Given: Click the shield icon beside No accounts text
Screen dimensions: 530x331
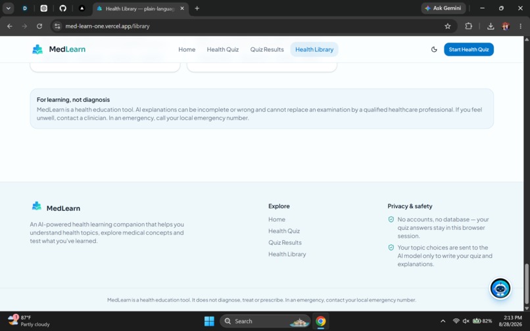Looking at the screenshot, I should (391, 219).
